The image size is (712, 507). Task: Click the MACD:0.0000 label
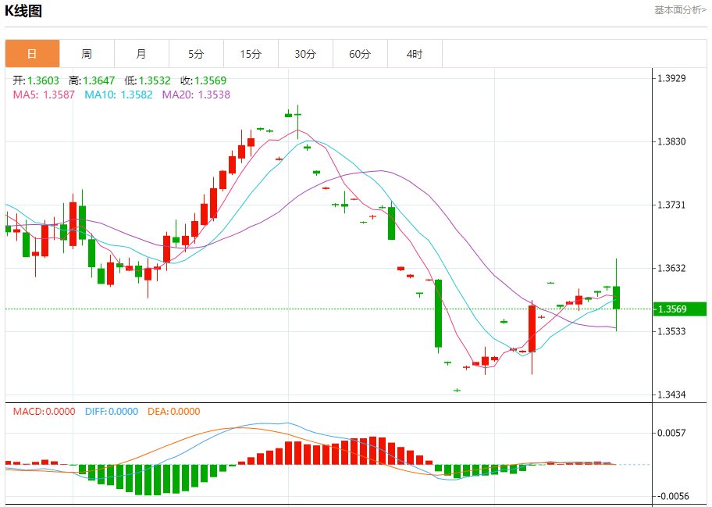click(x=44, y=412)
